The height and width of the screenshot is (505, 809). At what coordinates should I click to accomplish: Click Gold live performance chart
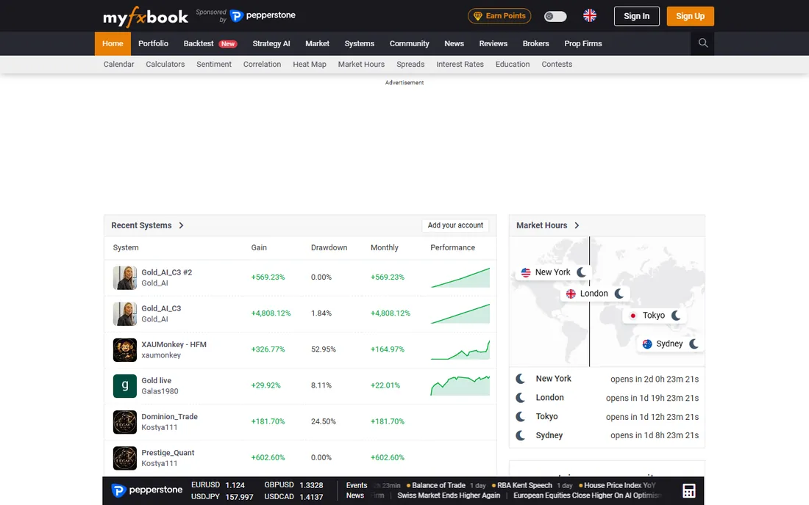coord(460,385)
